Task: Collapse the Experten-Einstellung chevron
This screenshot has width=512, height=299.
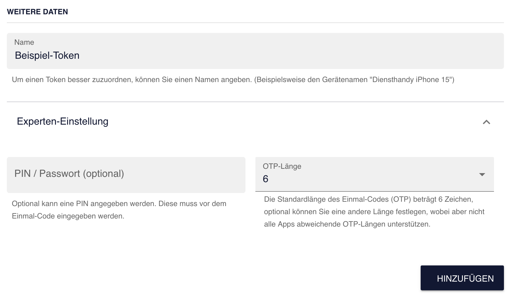Action: click(x=486, y=122)
